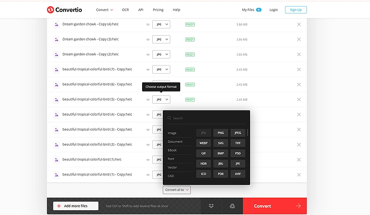Go to the OCR page
370x215 pixels.
(125, 10)
